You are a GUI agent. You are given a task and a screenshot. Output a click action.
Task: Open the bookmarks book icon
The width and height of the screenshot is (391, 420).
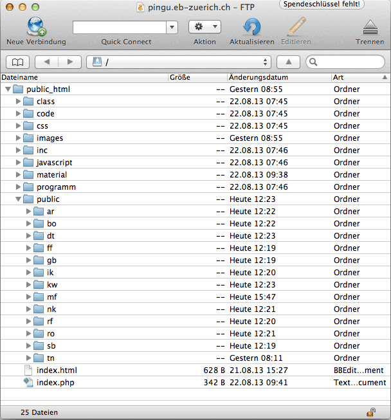[x=17, y=62]
